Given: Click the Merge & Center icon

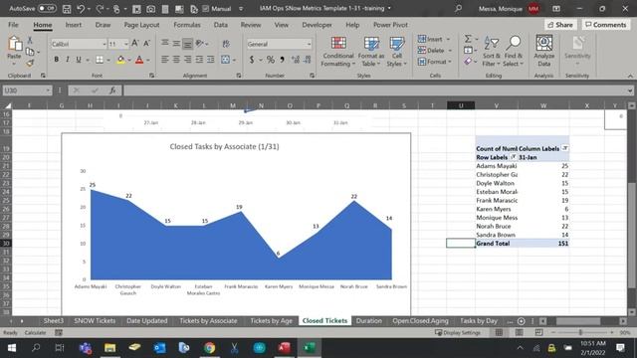Looking at the screenshot, I should point(226,60).
